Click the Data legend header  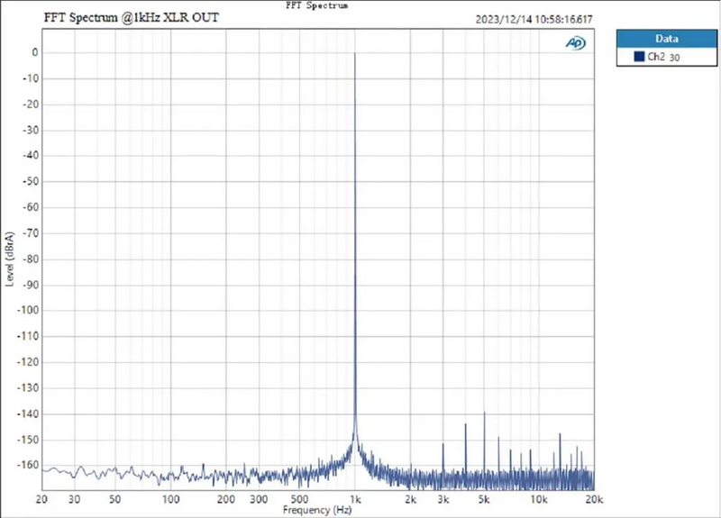666,37
